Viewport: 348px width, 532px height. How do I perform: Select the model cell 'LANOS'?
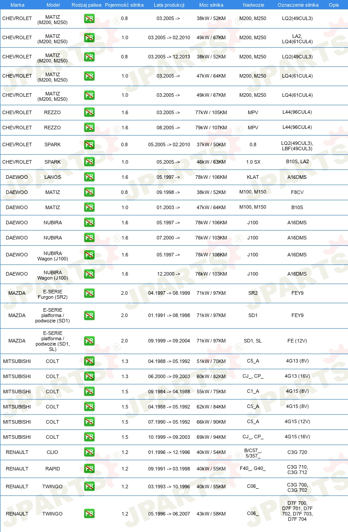tap(53, 177)
